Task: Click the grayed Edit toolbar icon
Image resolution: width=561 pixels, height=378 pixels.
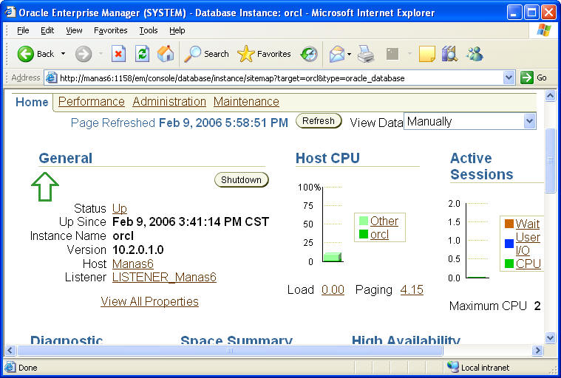Action: [x=392, y=55]
